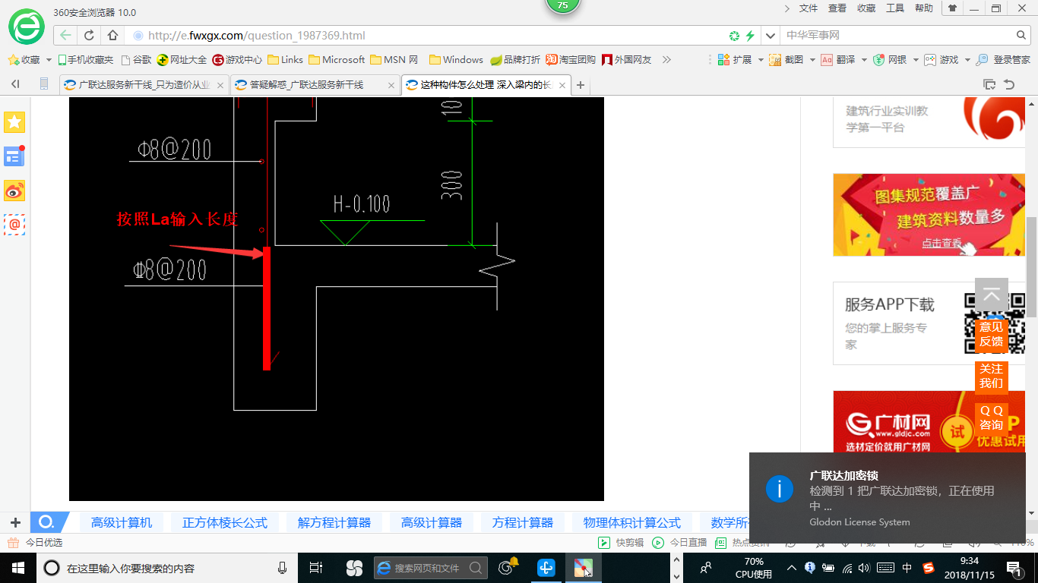This screenshot has height=583, width=1038.
Task: Click the search magnifier icon
Action: click(1021, 36)
